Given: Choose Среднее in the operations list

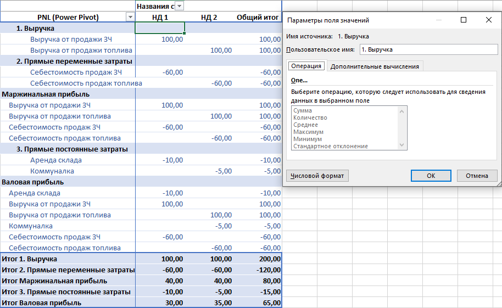Looking at the screenshot, I should 305,125.
